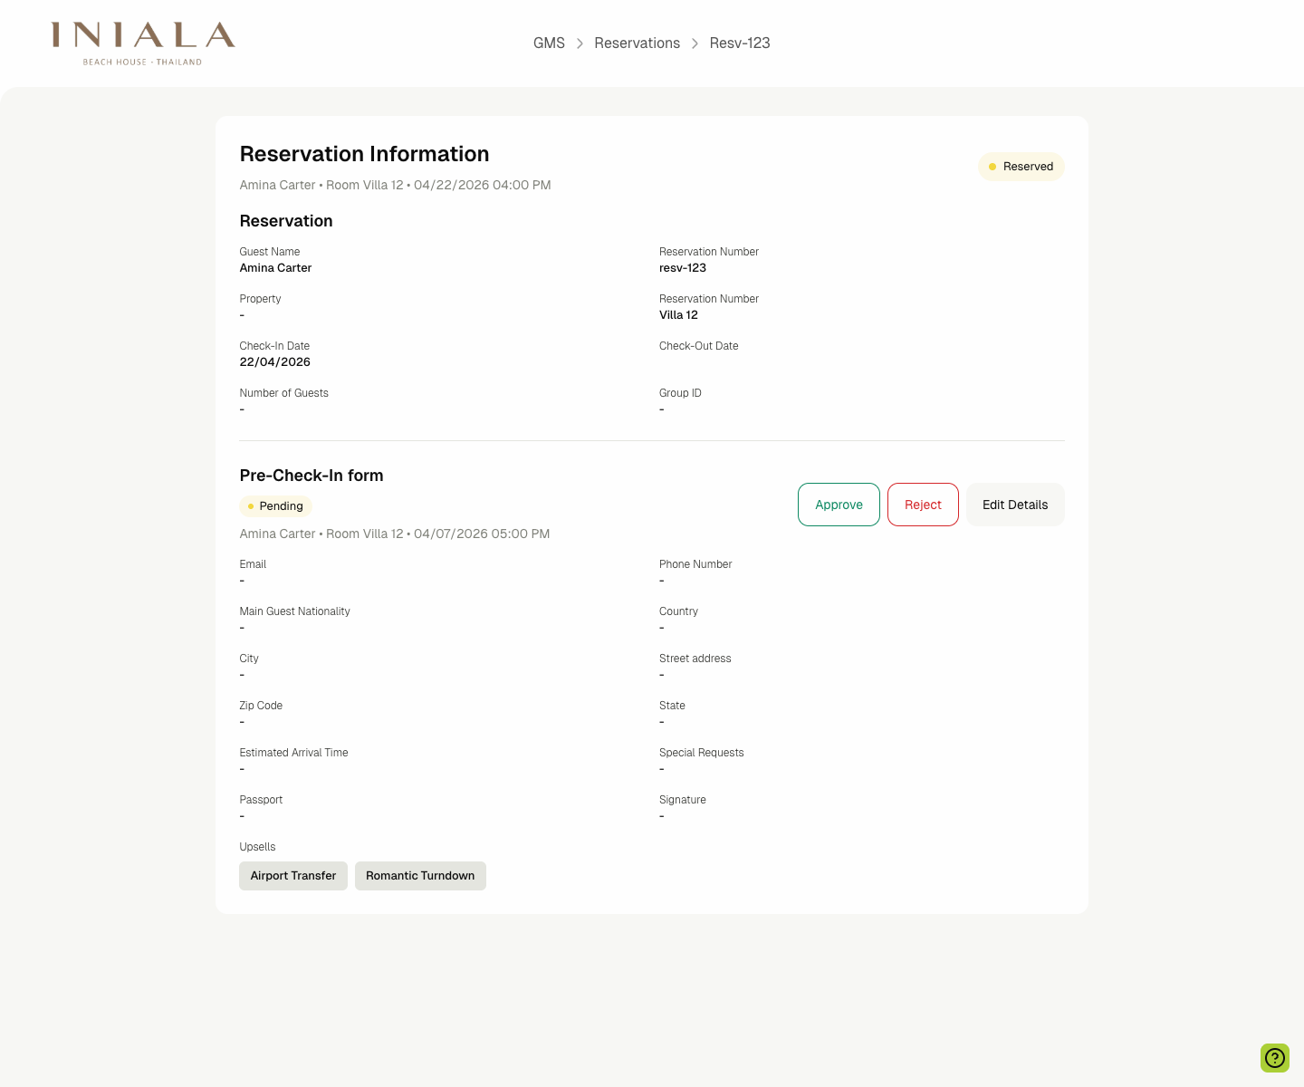Toggle the Airport Transfer upsell chip
Screen dimensions: 1304x1087
292,876
